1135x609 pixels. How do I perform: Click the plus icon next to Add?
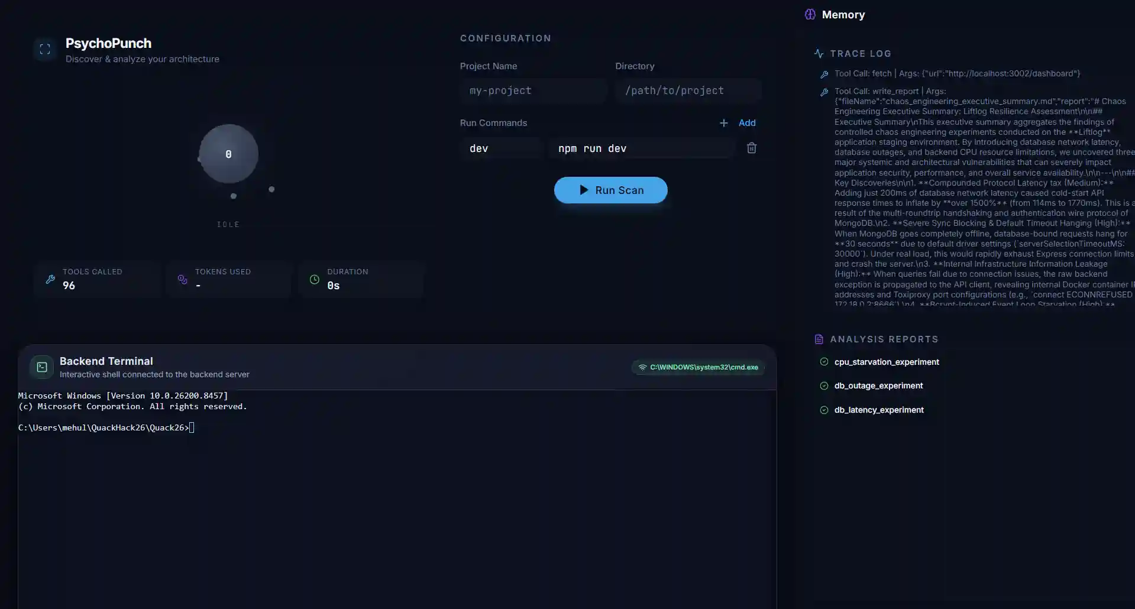click(x=723, y=123)
